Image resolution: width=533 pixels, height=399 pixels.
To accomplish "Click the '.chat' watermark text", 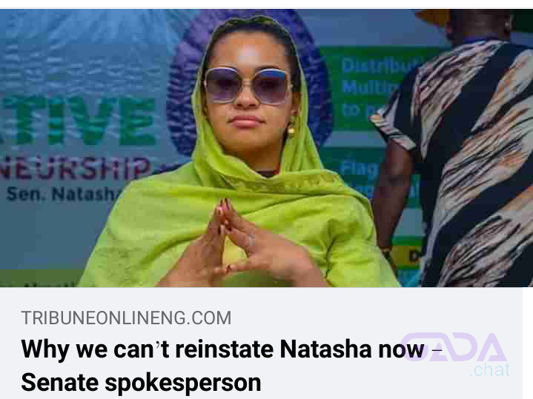I will tap(489, 369).
